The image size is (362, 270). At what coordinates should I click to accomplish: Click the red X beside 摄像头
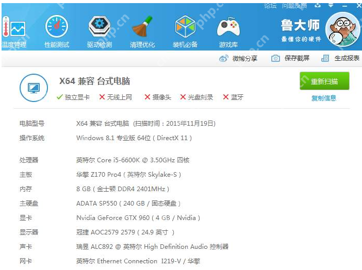tap(147, 97)
